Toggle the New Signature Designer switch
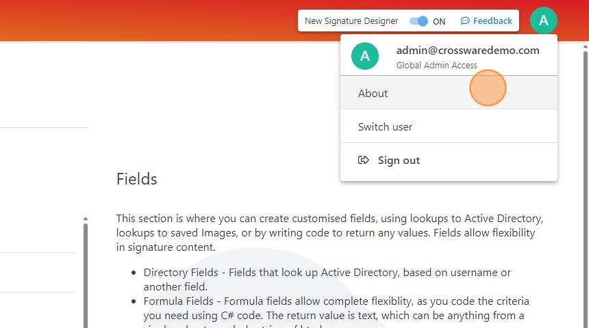The height and width of the screenshot is (328, 589). 418,21
